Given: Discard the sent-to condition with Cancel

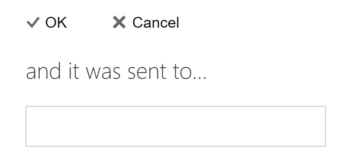Looking at the screenshot, I should click(x=146, y=22).
